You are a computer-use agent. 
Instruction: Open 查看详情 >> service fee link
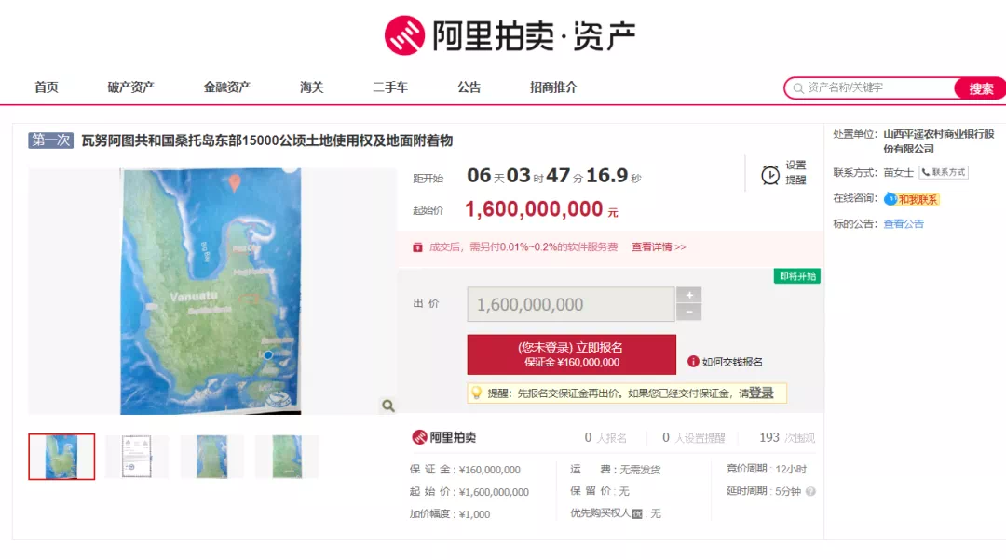click(x=659, y=247)
